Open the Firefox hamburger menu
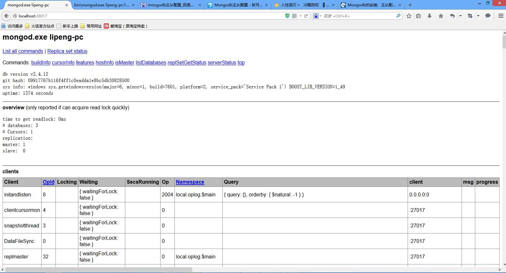The height and width of the screenshot is (273, 506). (501, 16)
